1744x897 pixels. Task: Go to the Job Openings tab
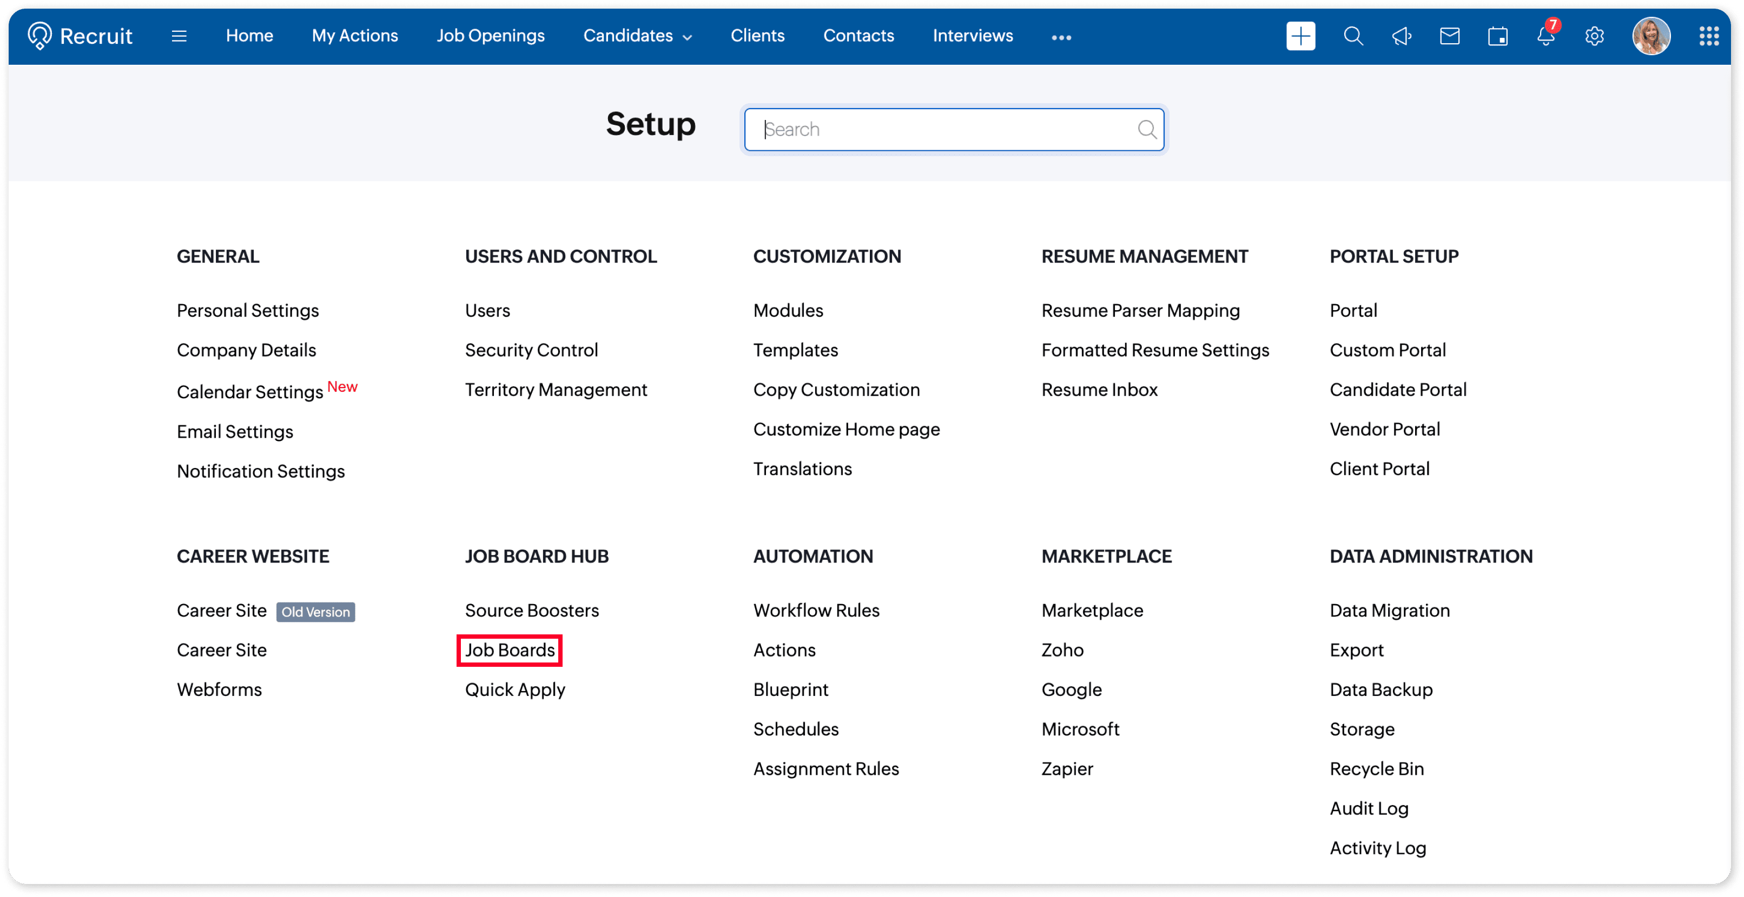click(490, 36)
